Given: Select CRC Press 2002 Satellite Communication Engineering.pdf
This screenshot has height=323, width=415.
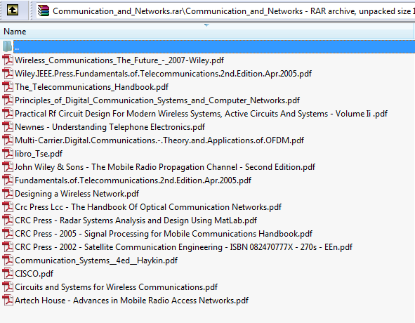Looking at the screenshot, I should click(184, 247).
